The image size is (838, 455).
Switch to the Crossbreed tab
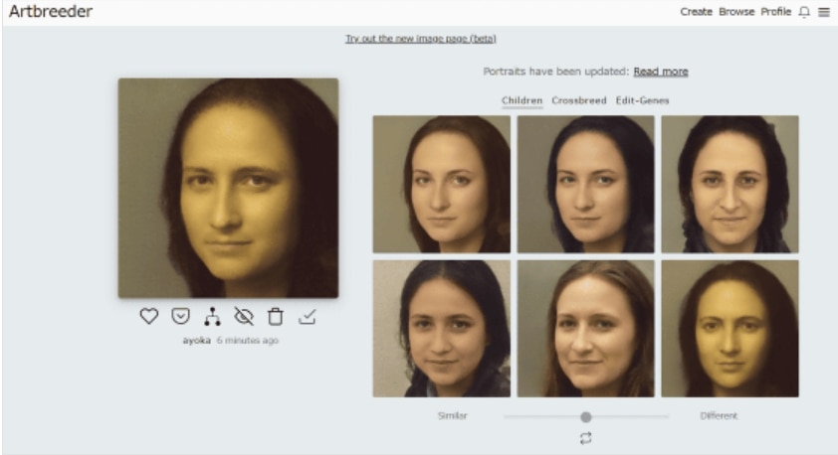point(579,100)
